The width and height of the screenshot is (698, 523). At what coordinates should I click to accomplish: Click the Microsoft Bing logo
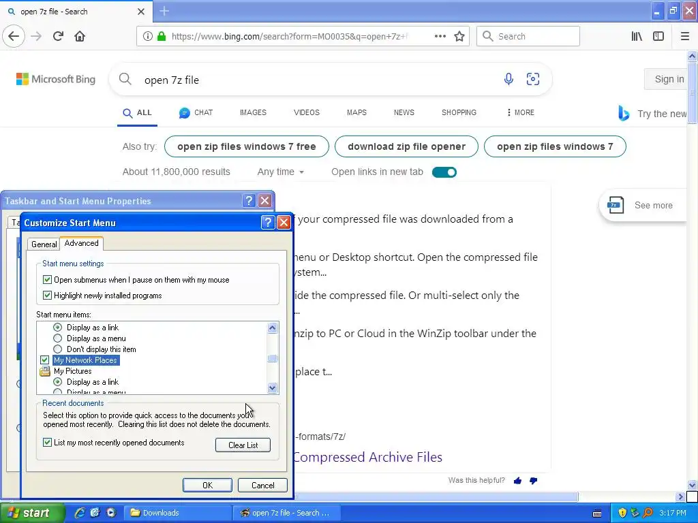click(56, 79)
